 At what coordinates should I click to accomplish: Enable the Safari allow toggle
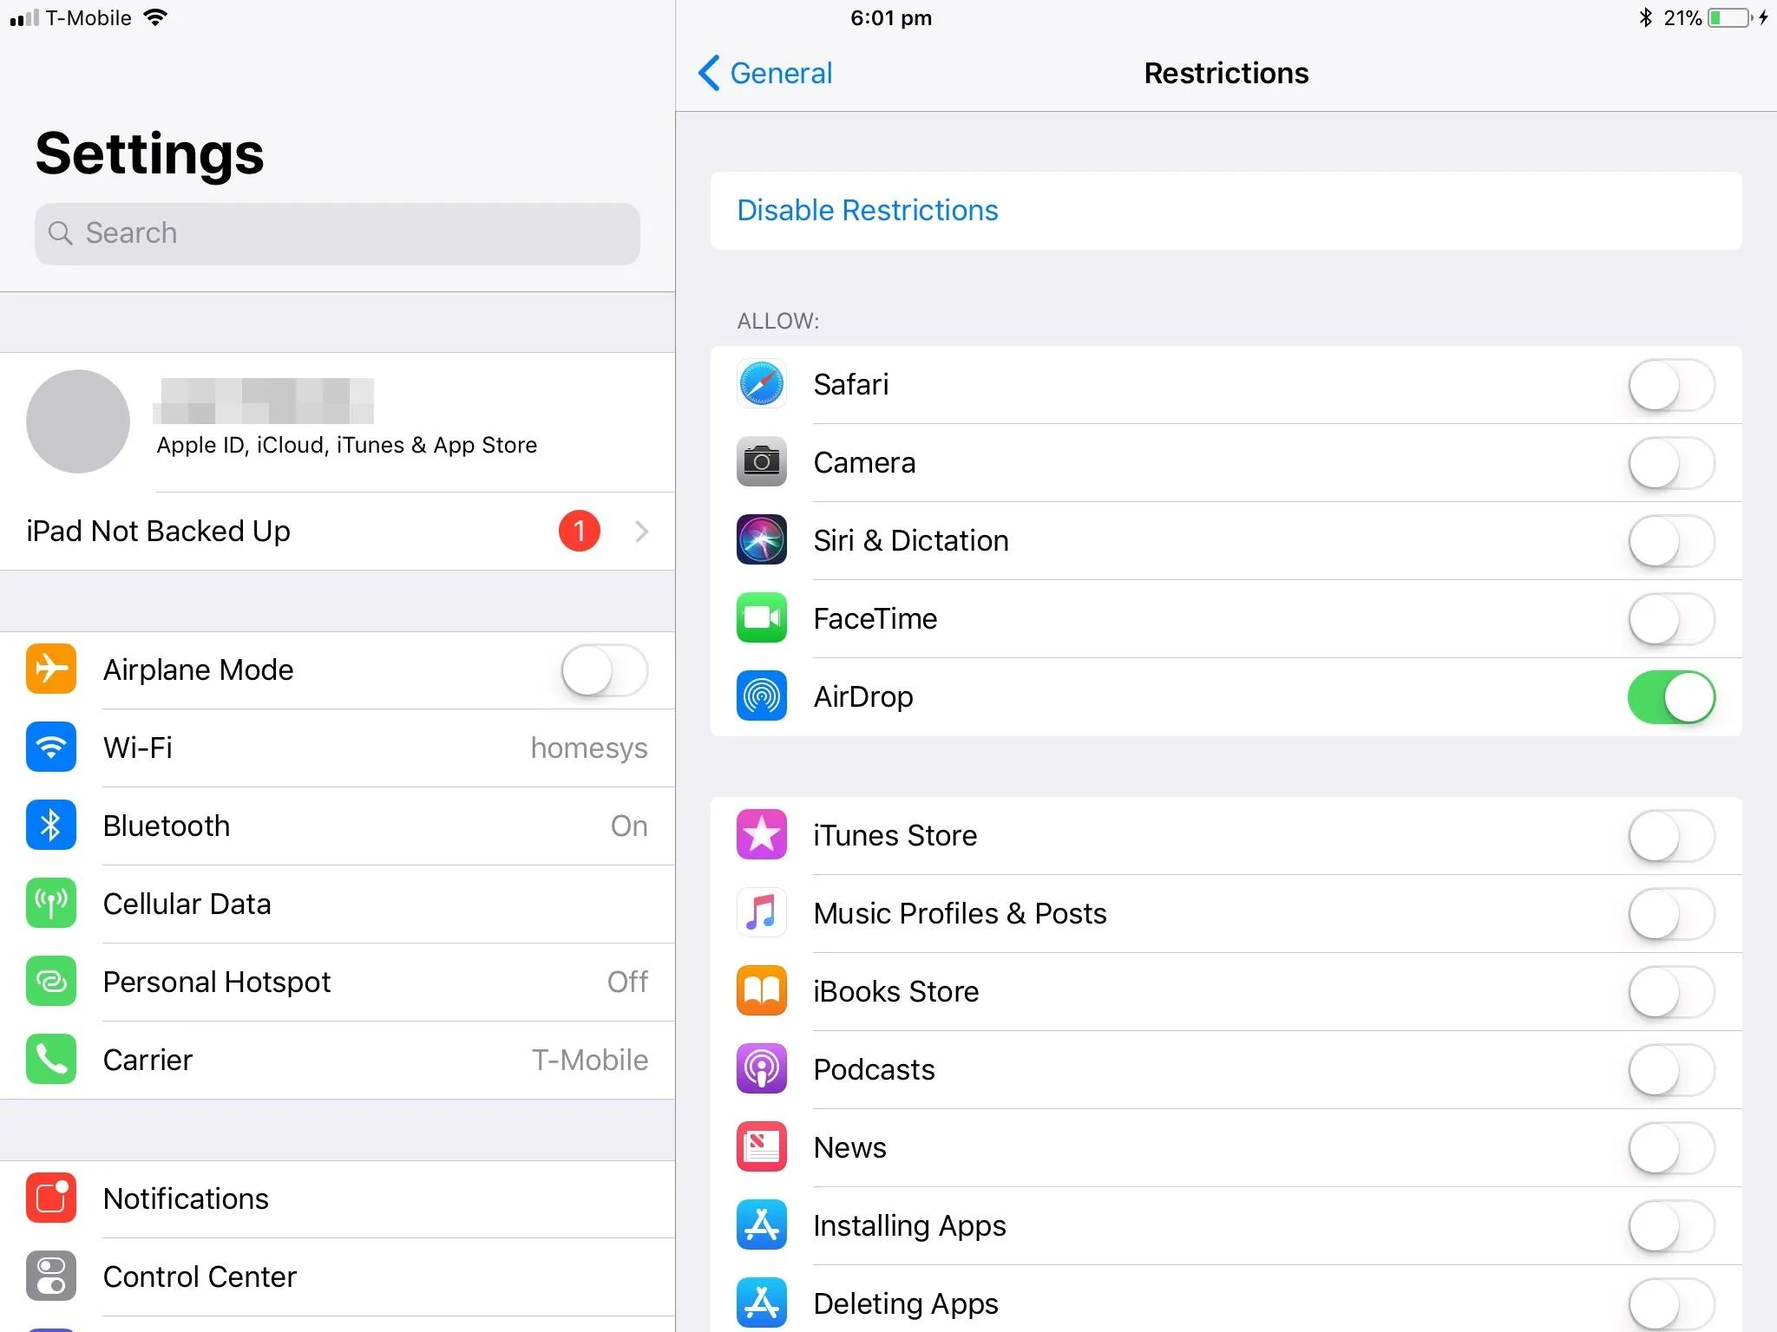(1670, 385)
